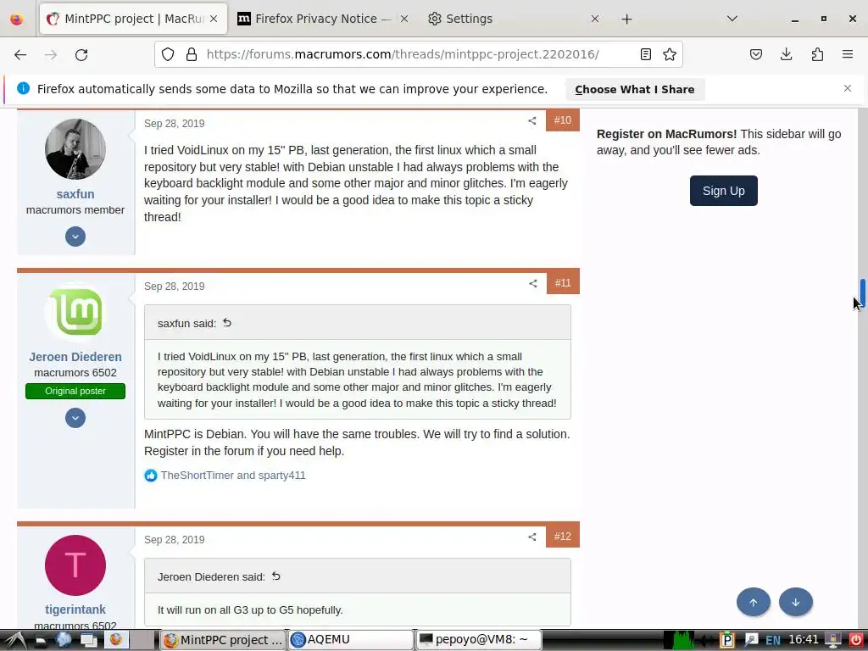The image size is (868, 651).
Task: Open permalink #11
Action: tap(563, 283)
